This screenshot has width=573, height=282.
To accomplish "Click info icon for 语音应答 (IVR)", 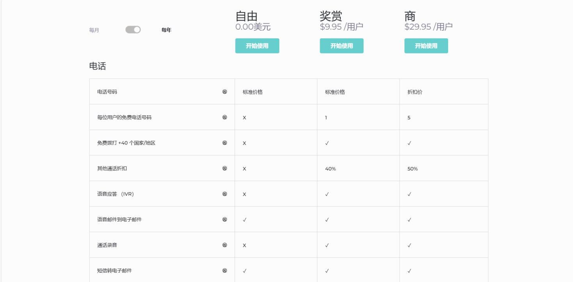I will (x=225, y=194).
